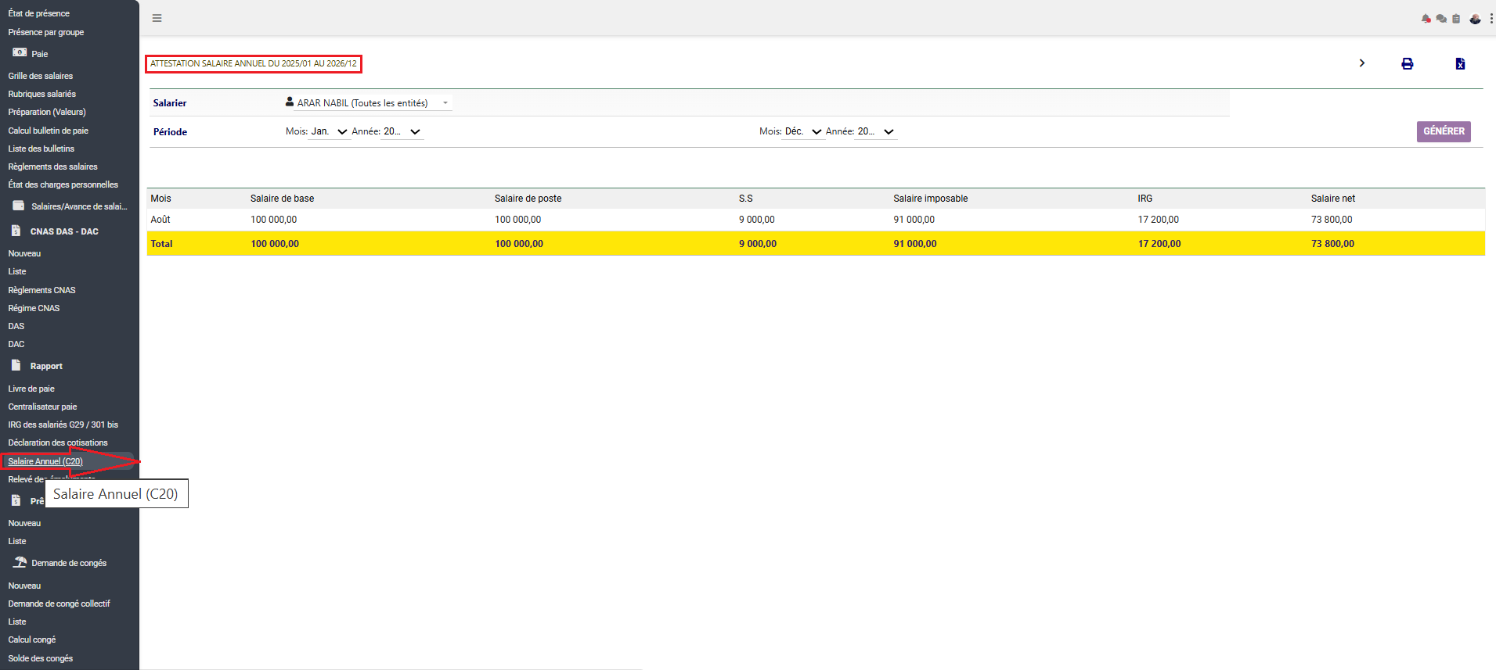Open Calcul bulletin de paie

[49, 131]
